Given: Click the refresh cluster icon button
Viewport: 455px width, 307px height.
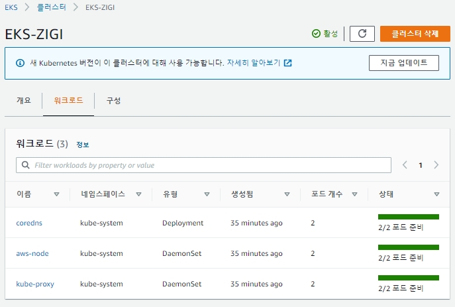Looking at the screenshot, I should click(362, 34).
